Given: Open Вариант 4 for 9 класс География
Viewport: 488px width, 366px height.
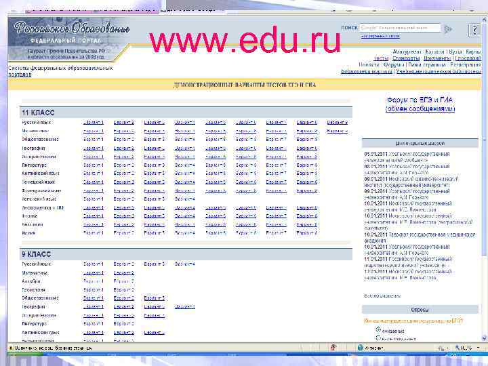Looking at the screenshot, I should (185, 306).
